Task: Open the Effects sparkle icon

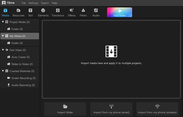Action: (x=72, y=10)
